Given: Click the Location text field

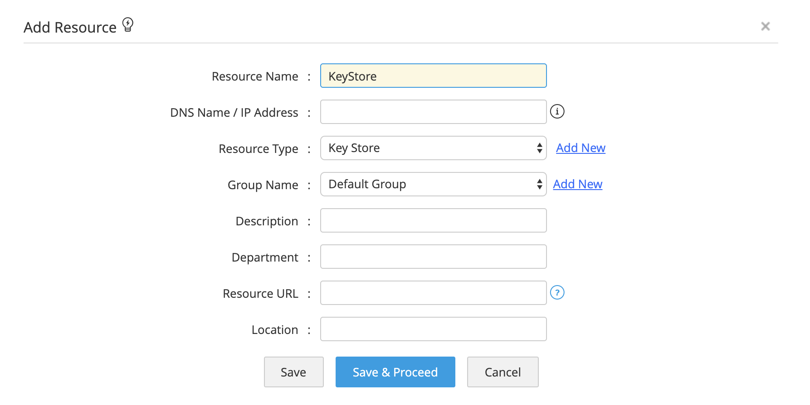Looking at the screenshot, I should (x=433, y=329).
